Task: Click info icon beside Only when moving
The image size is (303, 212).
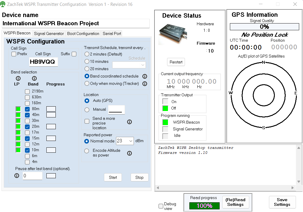Action: 145,84
